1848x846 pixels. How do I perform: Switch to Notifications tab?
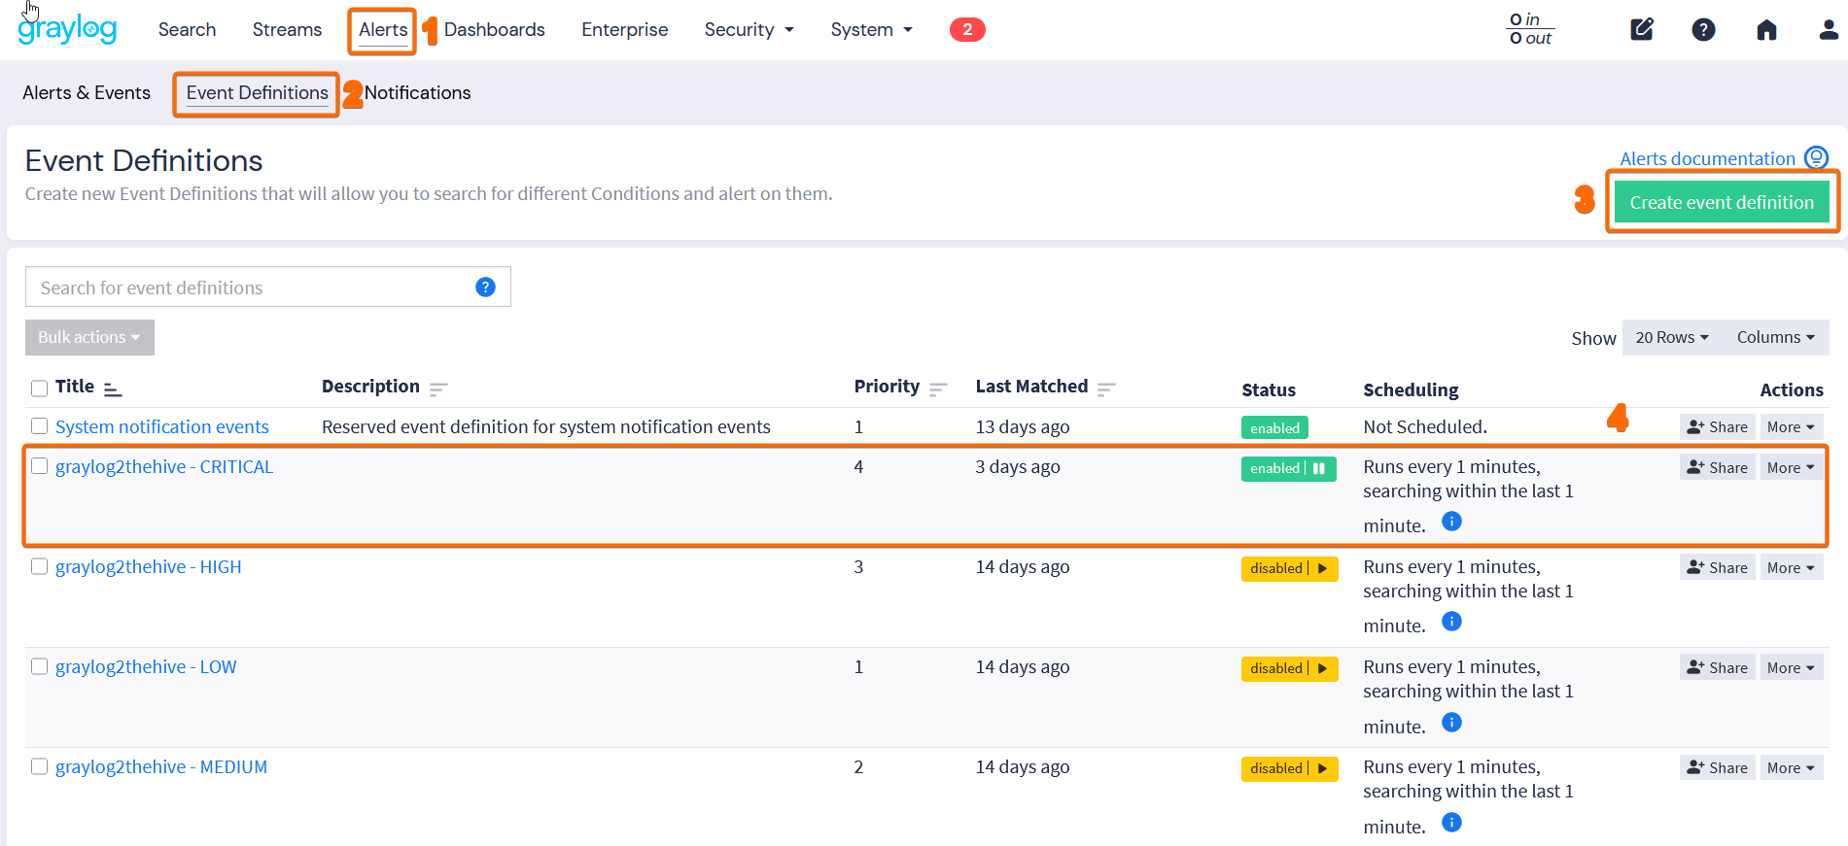pos(417,92)
